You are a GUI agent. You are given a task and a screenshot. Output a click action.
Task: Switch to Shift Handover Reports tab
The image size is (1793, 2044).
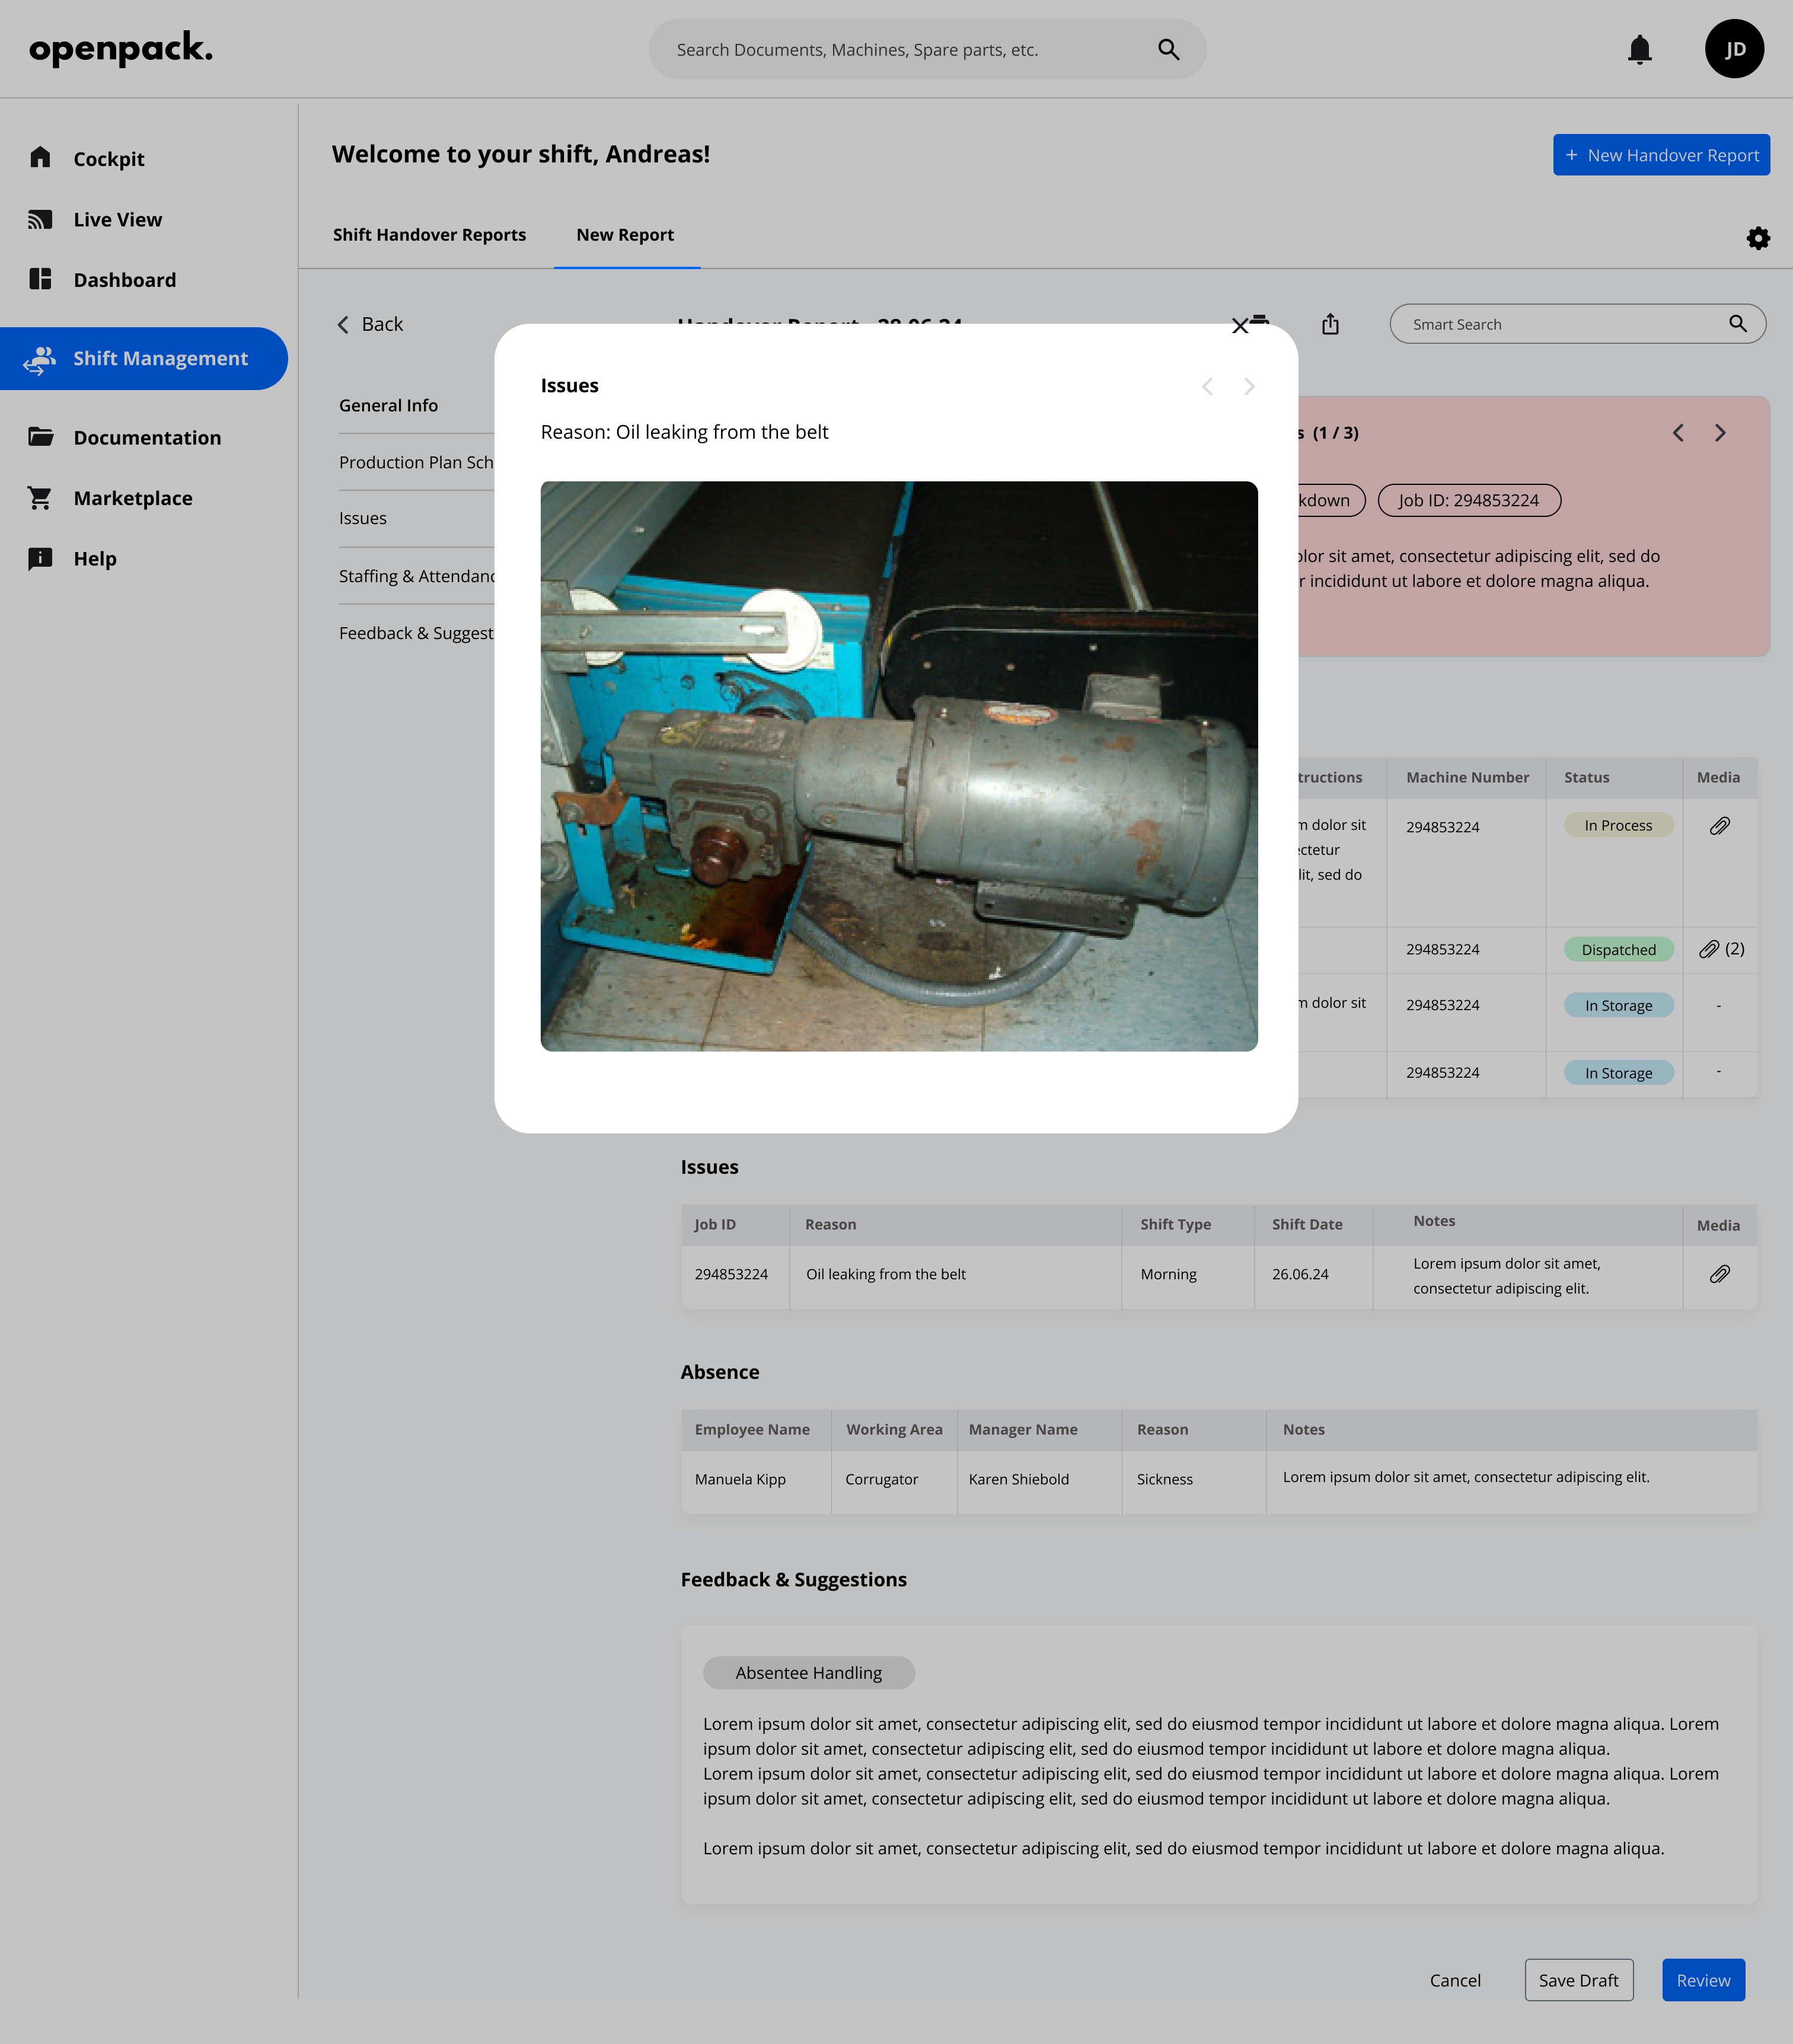[429, 235]
